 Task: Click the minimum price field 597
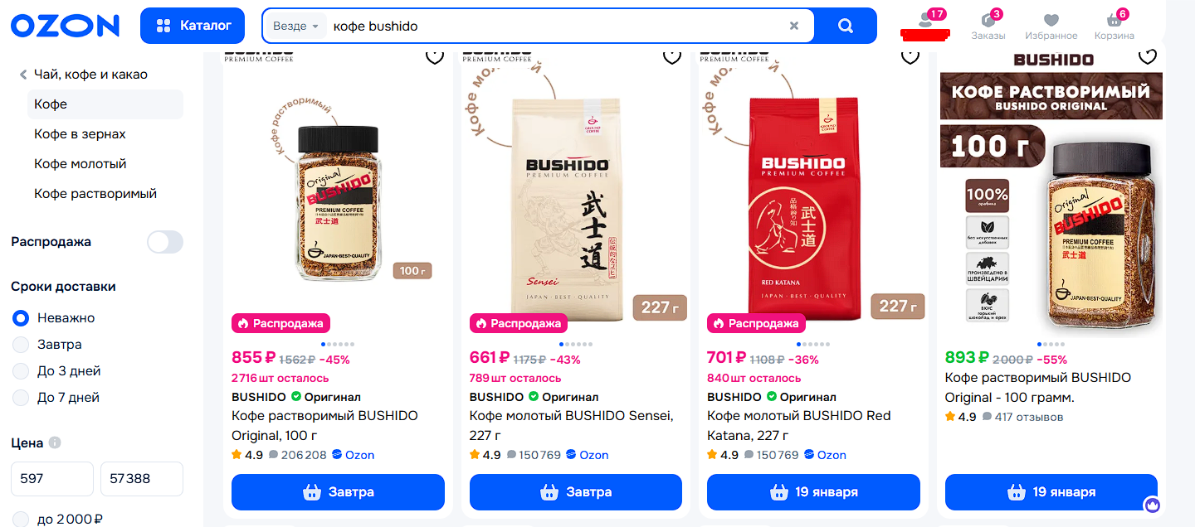[52, 479]
